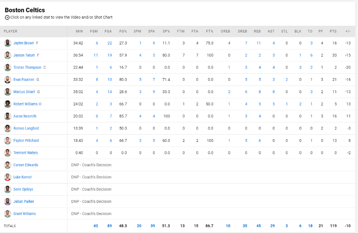Viewport: 358px width, 233px height.
Task: Click Jayson Tatum's 33 points value
Action: tap(334, 55)
